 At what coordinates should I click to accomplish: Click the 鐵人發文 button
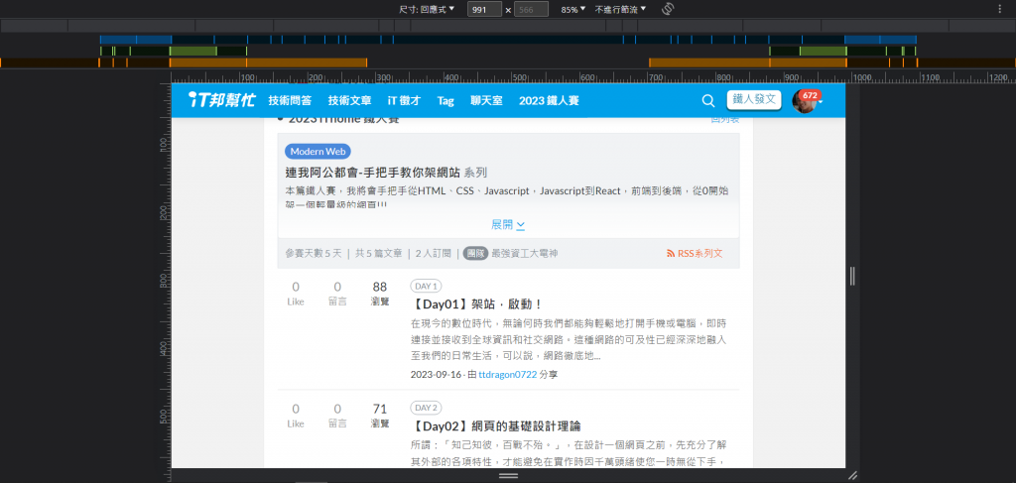[754, 100]
